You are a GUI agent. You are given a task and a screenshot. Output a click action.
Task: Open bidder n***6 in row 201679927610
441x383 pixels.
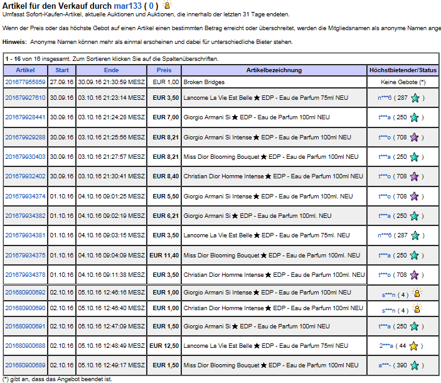pos(385,98)
